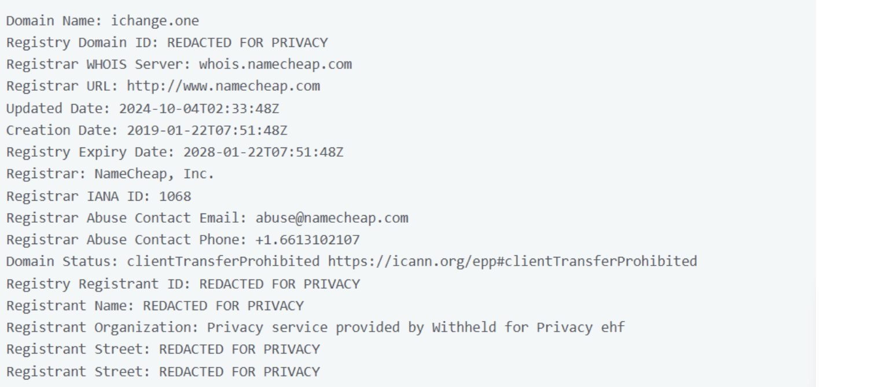Click the Registry Registrant ID redacted value

pos(280,284)
